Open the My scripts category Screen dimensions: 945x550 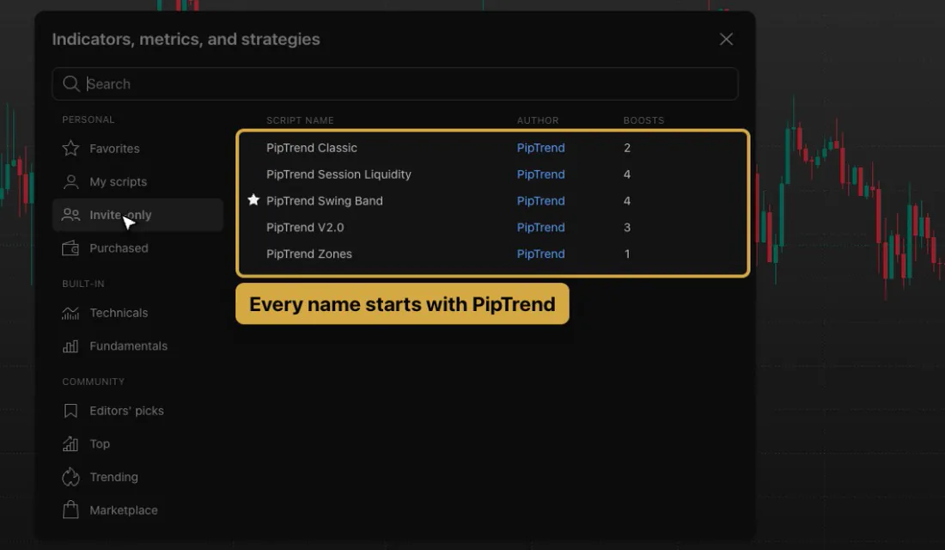(138, 181)
